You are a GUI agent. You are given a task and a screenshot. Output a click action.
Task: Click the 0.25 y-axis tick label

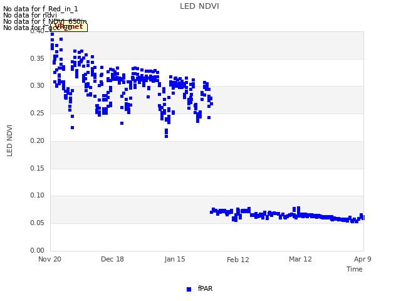(37, 113)
